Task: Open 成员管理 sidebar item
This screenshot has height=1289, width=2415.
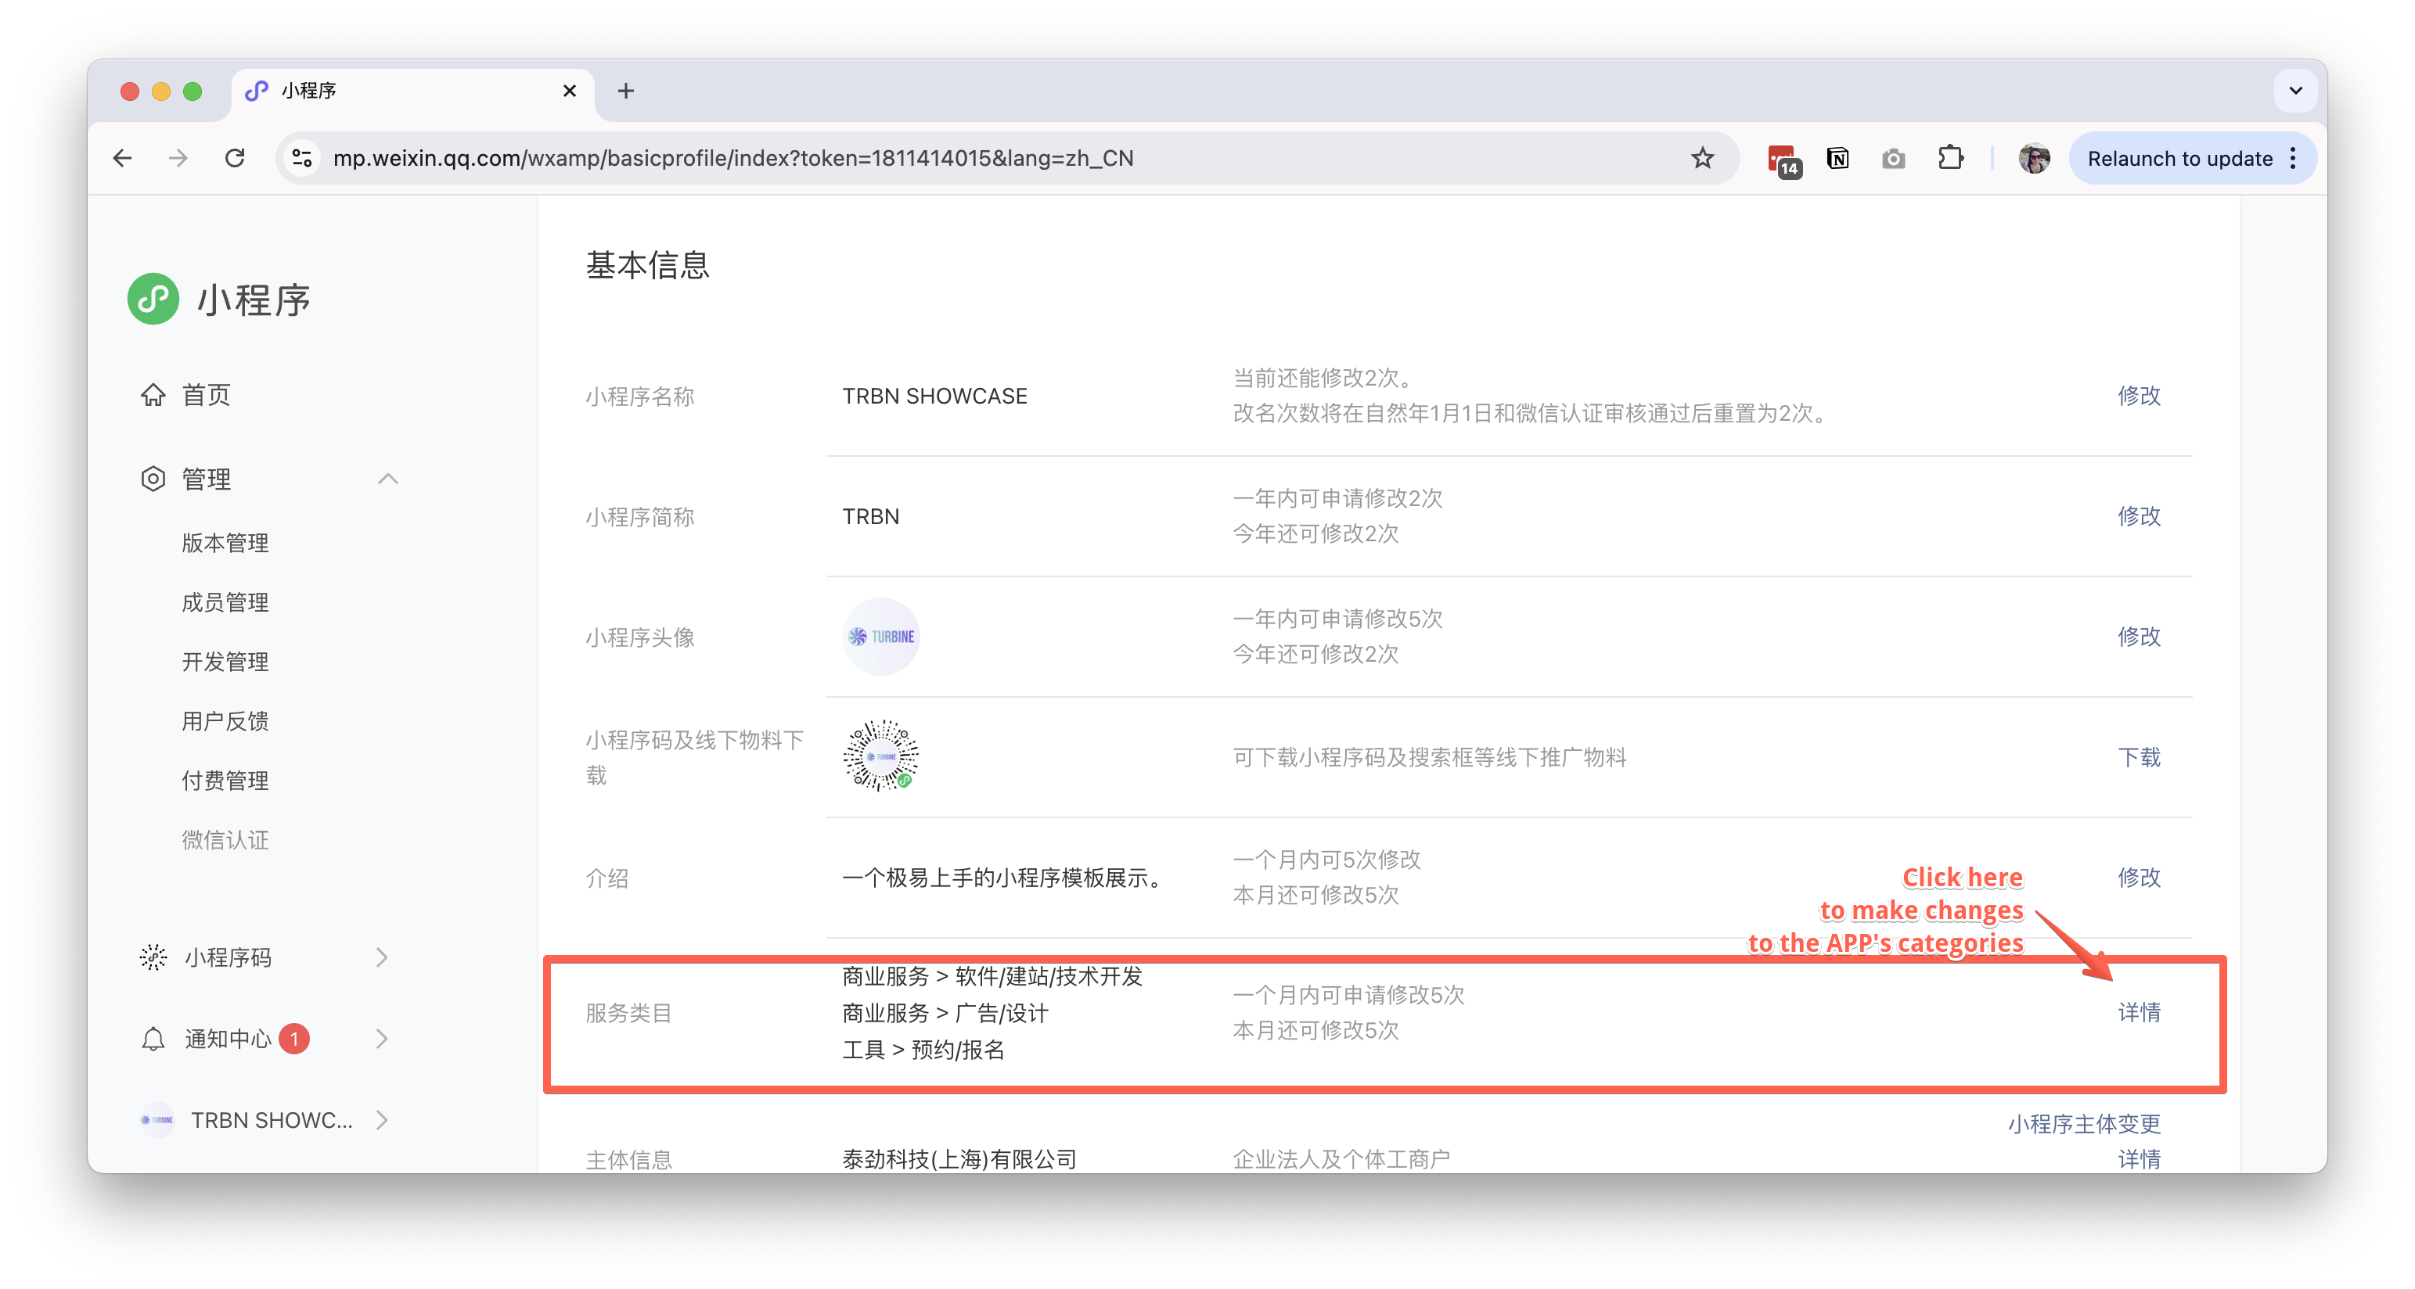Action: tap(225, 602)
